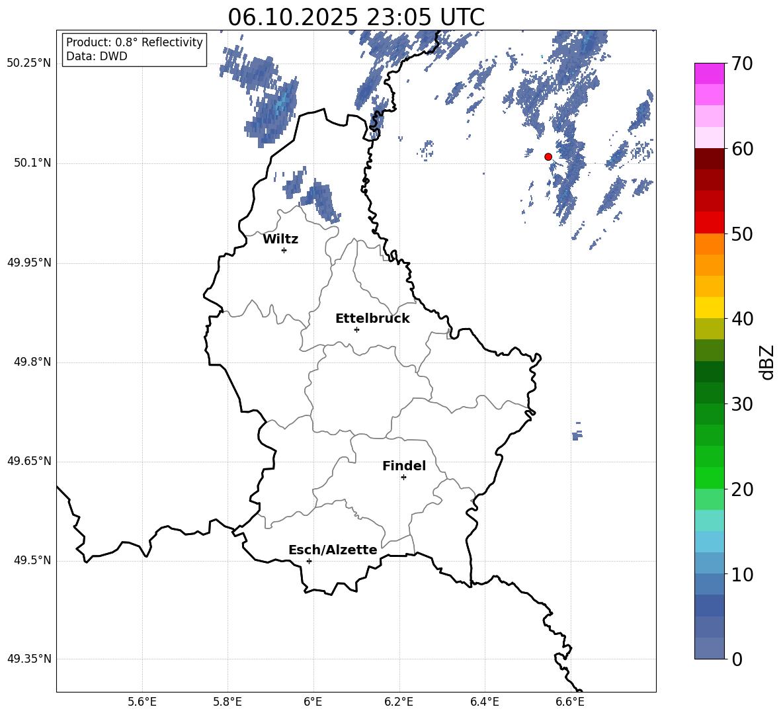Click the 'dBZ' colorbar label

767,362
